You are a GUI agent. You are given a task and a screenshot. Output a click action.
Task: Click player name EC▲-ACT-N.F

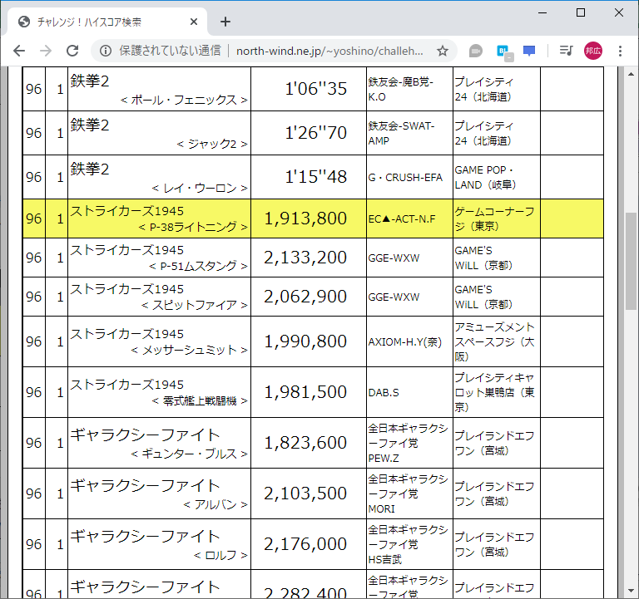[x=402, y=219]
